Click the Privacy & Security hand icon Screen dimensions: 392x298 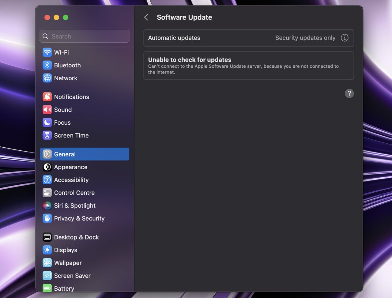click(47, 218)
